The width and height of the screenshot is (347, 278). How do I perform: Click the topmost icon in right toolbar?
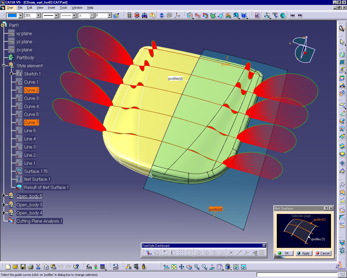[x=342, y=29]
